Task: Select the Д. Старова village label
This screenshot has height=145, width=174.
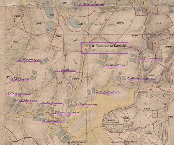Action: (114, 65)
